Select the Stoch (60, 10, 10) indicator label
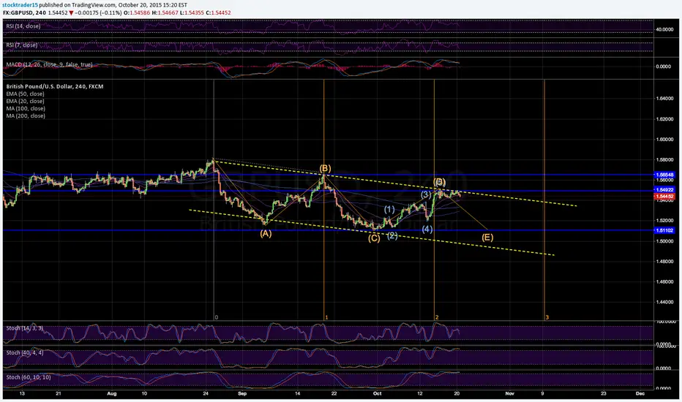 pyautogui.click(x=29, y=377)
